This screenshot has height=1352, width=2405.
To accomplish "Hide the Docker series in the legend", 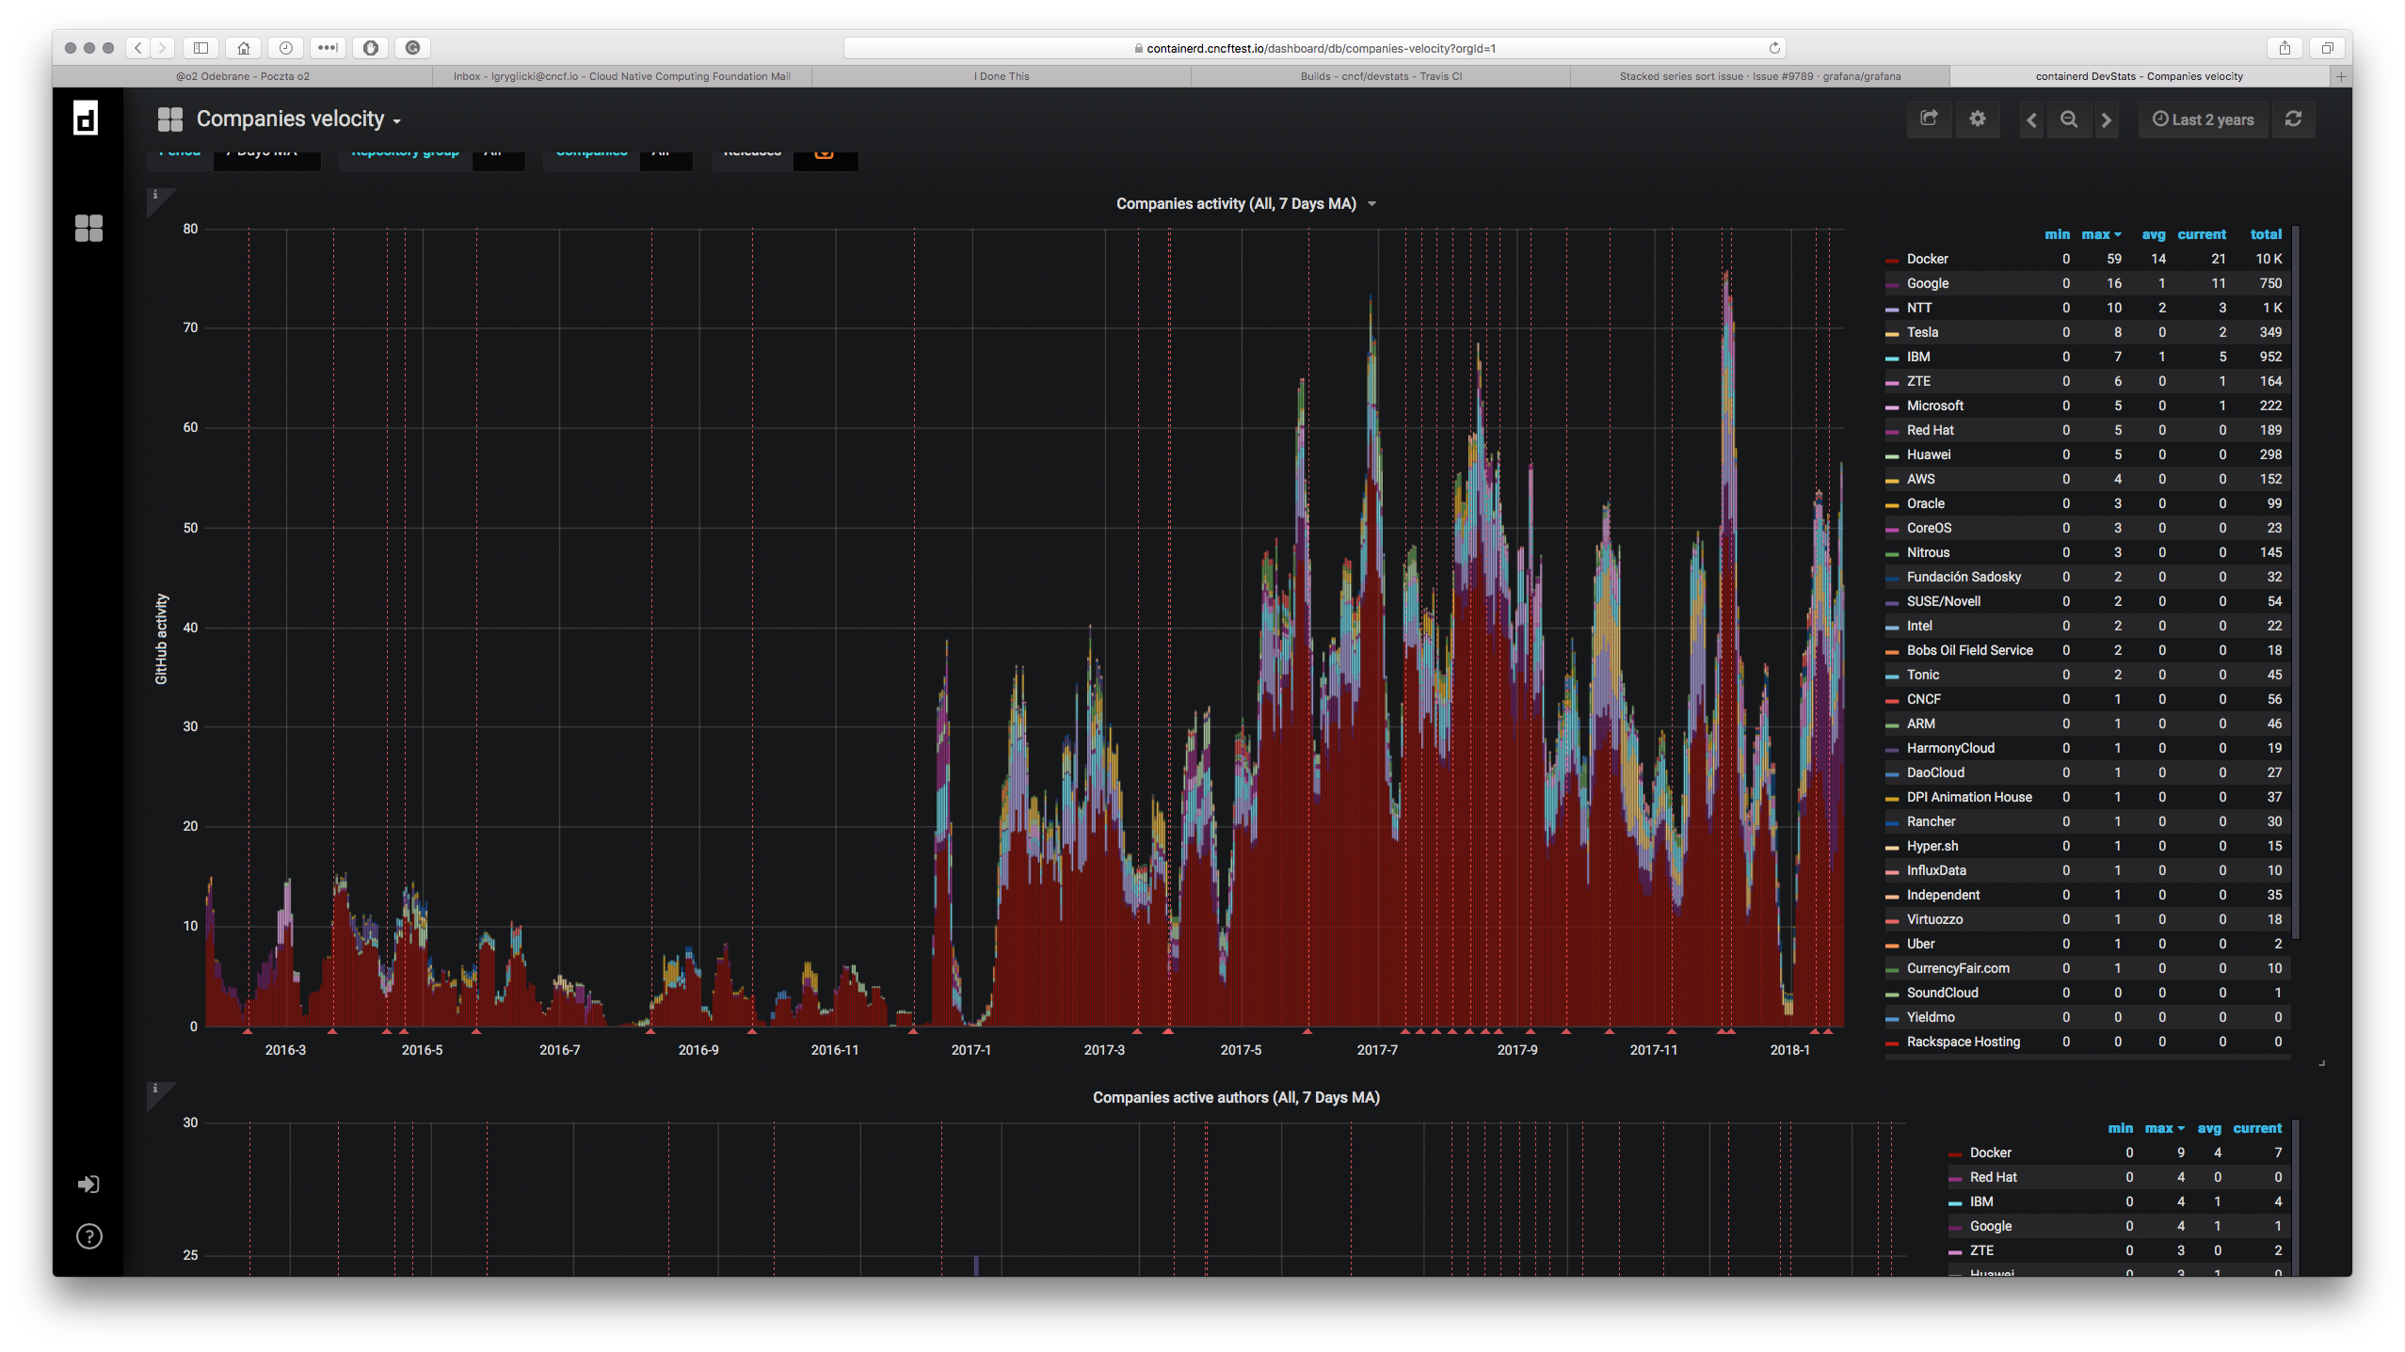I will (1927, 258).
